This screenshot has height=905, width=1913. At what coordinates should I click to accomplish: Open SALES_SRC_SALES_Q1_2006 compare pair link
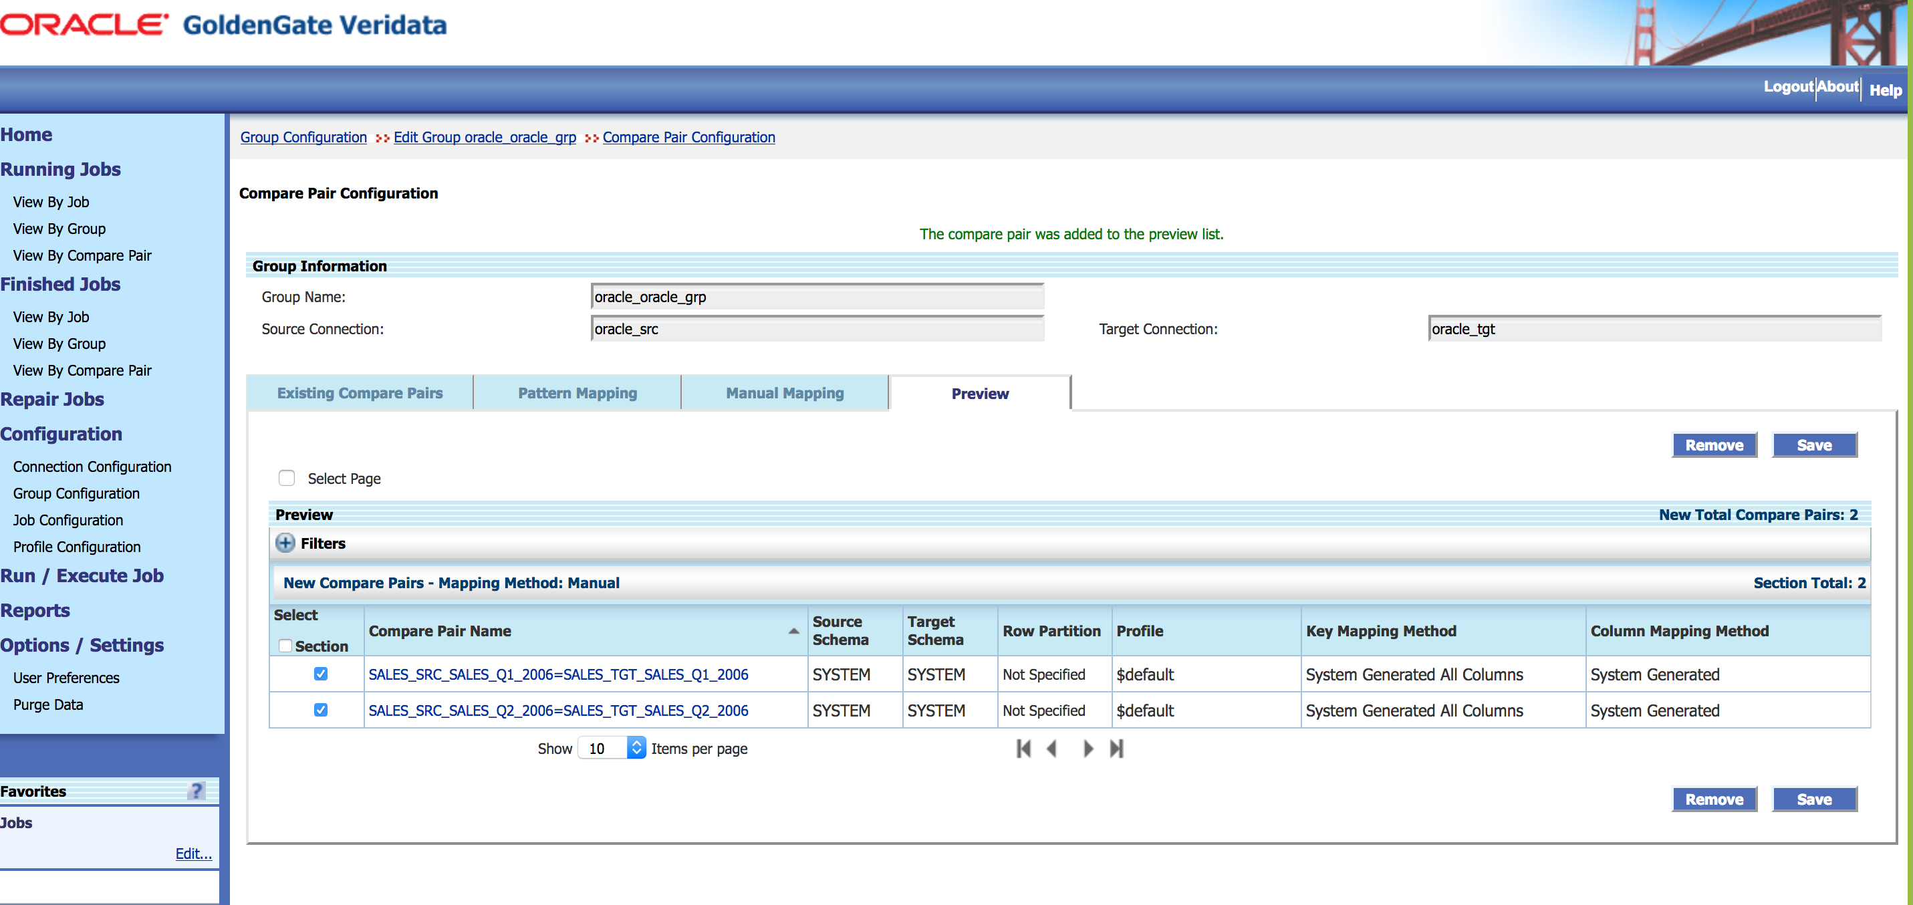pos(557,674)
